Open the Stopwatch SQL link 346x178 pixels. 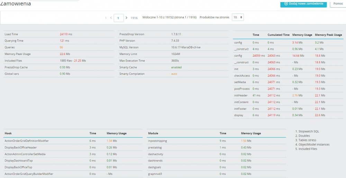[309, 131]
